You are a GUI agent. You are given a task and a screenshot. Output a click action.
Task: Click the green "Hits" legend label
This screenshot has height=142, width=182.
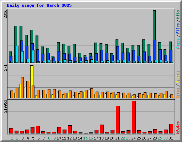click(178, 15)
